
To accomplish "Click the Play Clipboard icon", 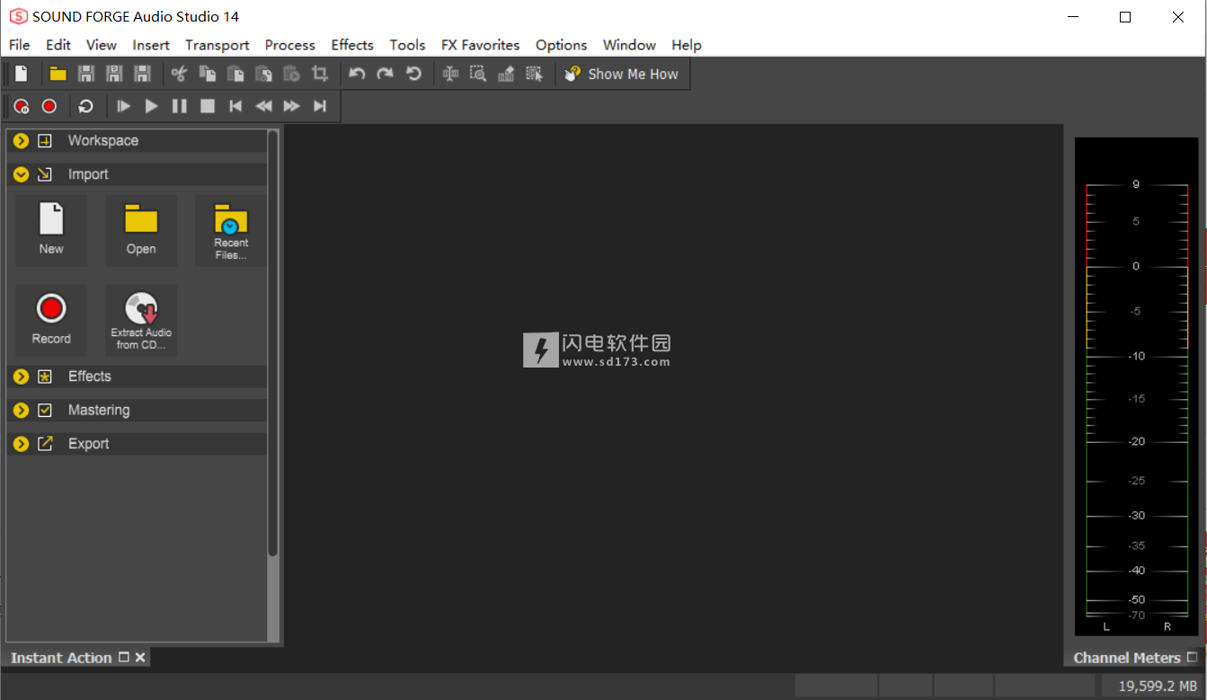I will (x=291, y=74).
